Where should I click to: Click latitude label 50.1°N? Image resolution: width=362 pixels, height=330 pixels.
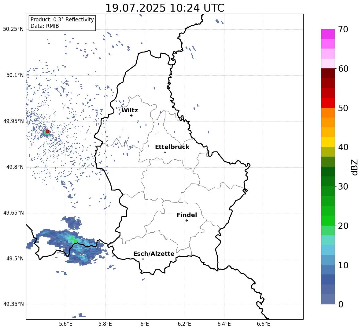[15, 75]
